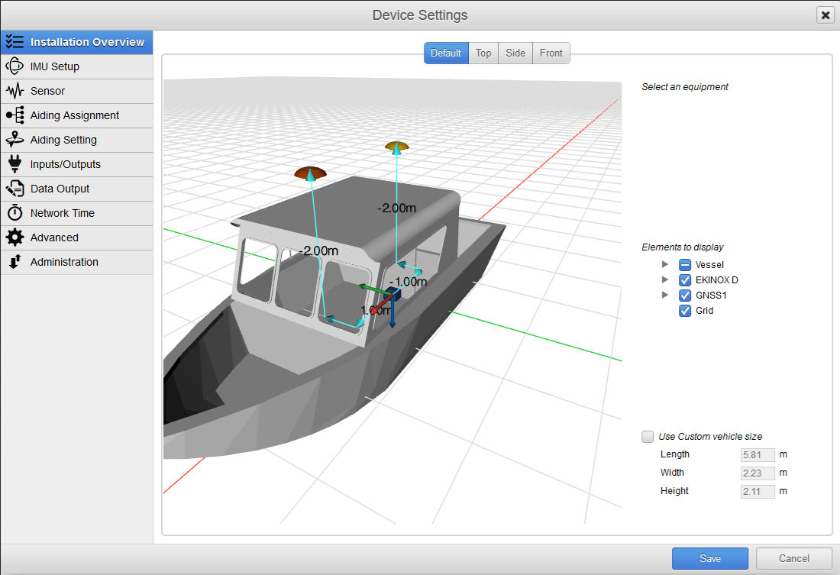Click the Length input field
This screenshot has width=840, height=575.
click(x=758, y=455)
